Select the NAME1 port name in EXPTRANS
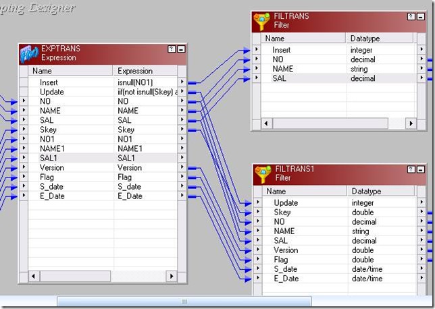Screen dimensions: 435x309 point(52,148)
